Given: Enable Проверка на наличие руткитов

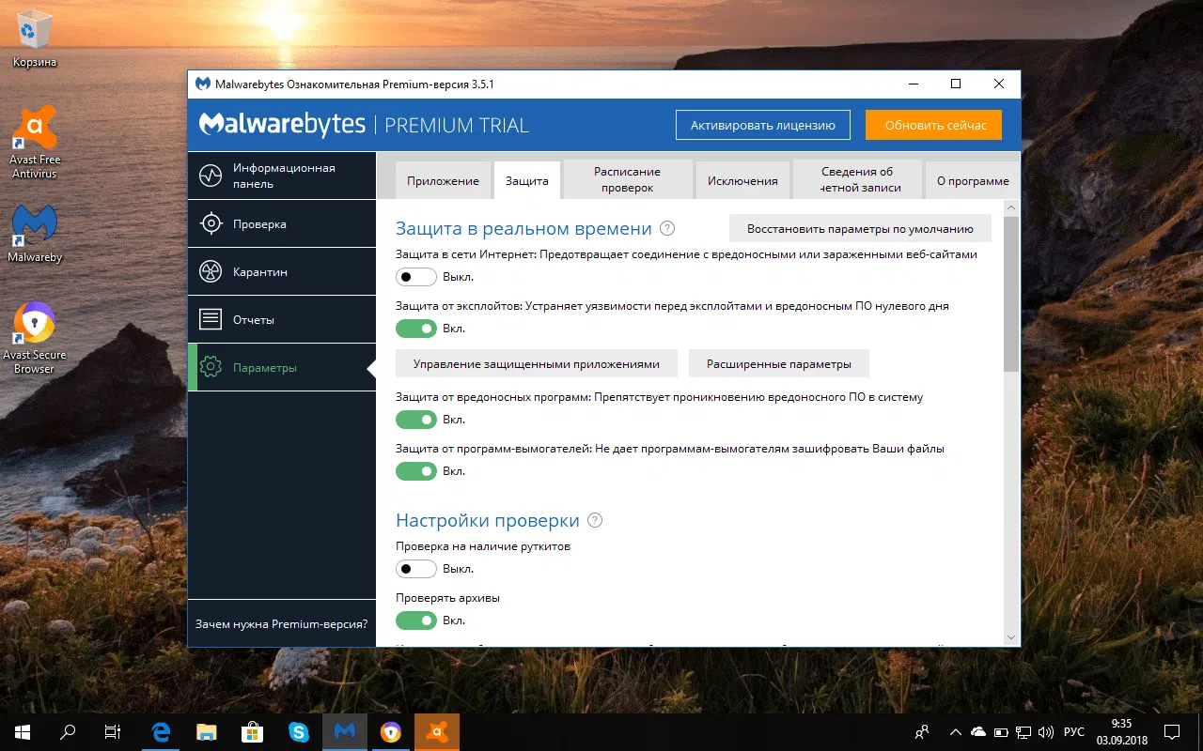Looking at the screenshot, I should 416,569.
